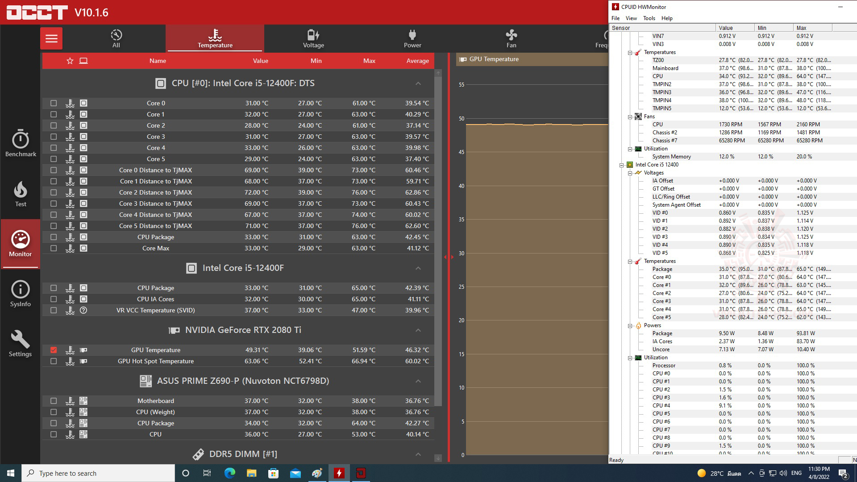Enable the GPU Hot Spot Temperature checkbox
This screenshot has width=857, height=482.
[54, 361]
